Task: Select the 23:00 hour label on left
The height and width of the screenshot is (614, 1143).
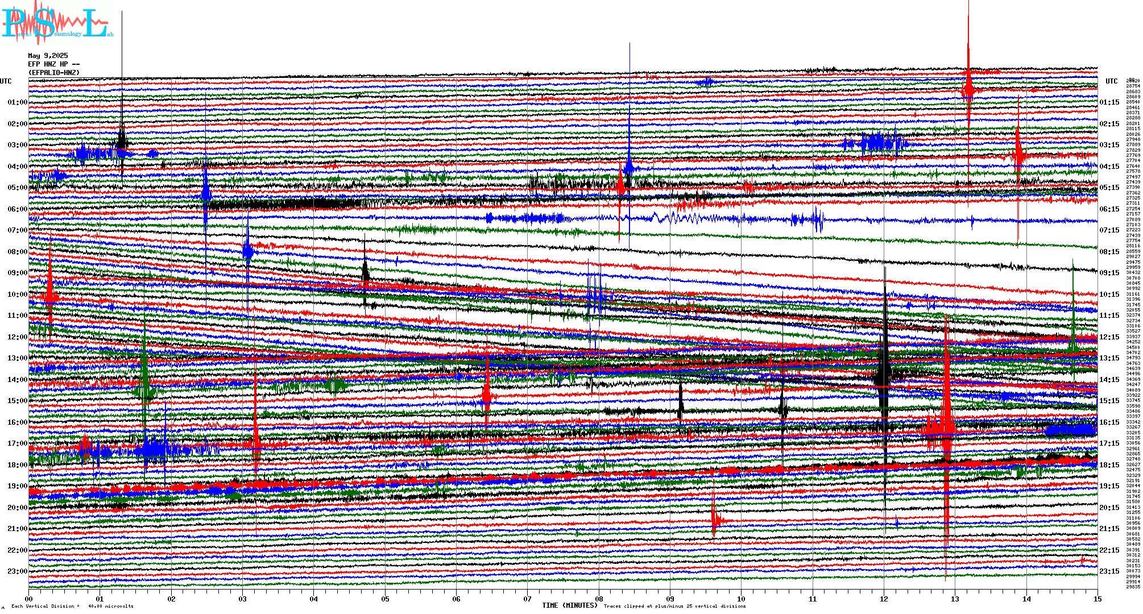Action: click(x=17, y=571)
